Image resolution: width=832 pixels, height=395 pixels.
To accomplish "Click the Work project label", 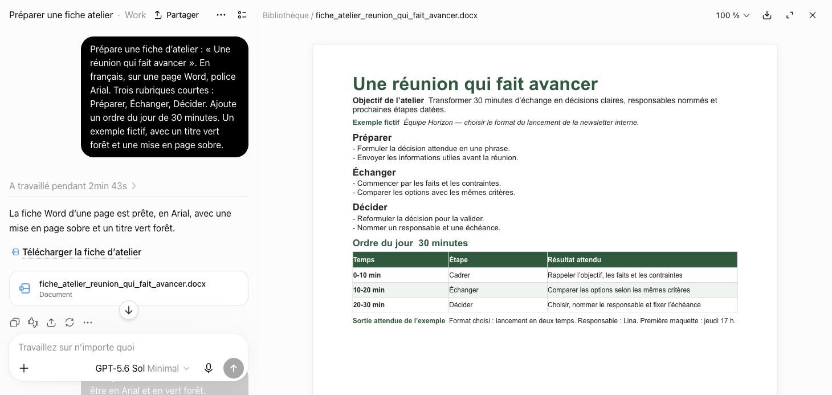I will [x=135, y=15].
